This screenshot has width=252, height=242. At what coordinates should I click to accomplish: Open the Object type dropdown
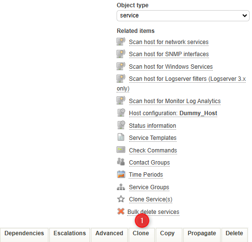(x=183, y=15)
